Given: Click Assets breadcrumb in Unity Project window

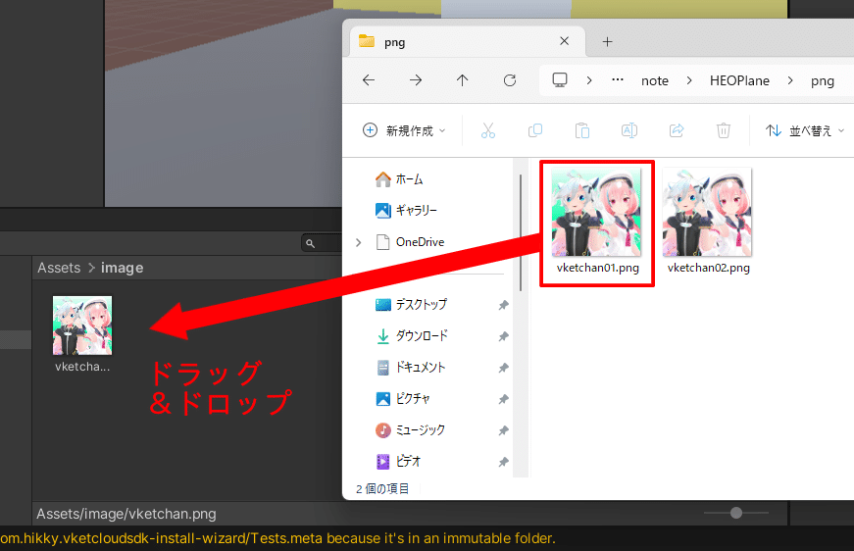Looking at the screenshot, I should tap(59, 268).
